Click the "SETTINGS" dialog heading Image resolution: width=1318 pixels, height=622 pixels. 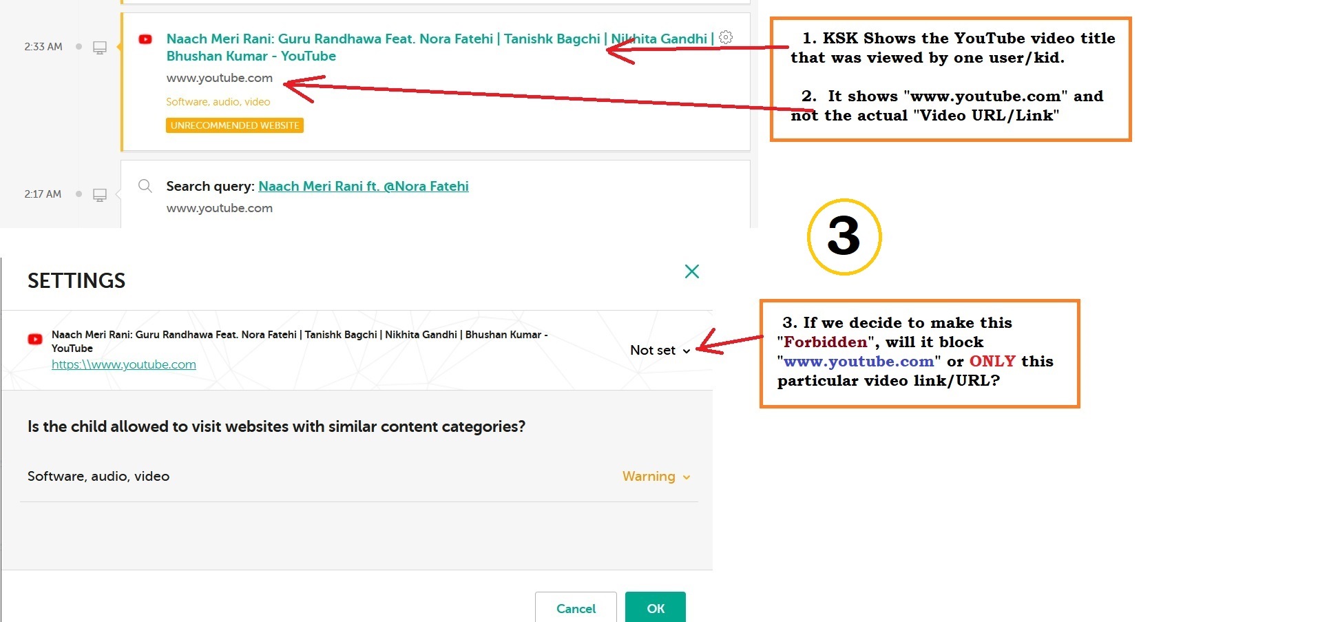pos(76,280)
